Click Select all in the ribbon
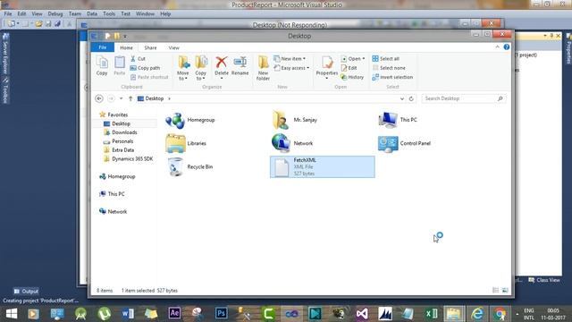572x322 pixels. [385, 58]
